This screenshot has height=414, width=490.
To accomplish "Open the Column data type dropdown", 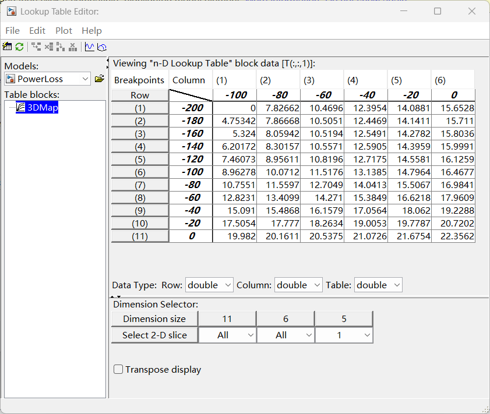I will tap(298, 285).
